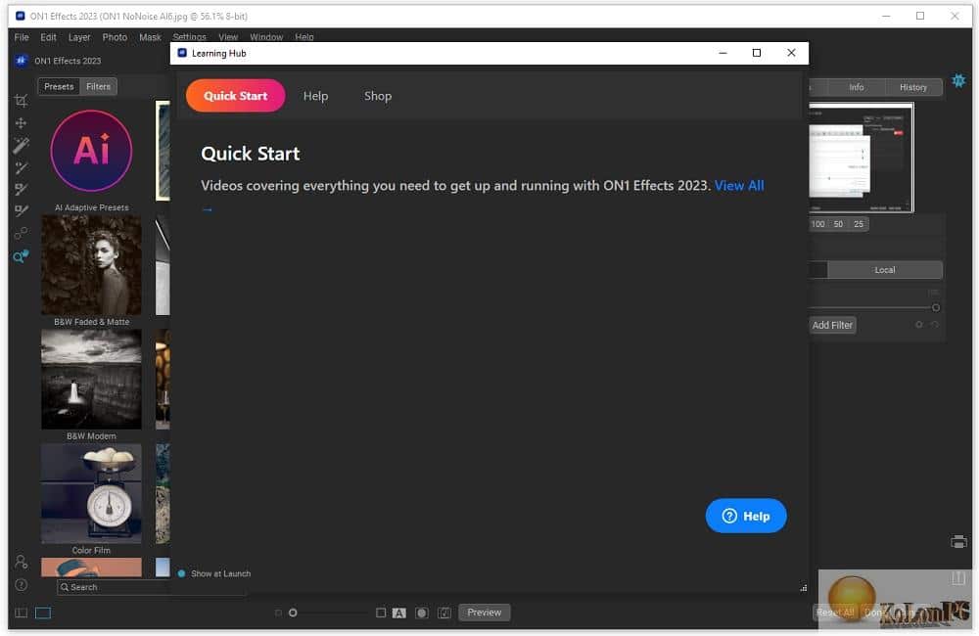Click the blue gear settings icon

coord(958,80)
